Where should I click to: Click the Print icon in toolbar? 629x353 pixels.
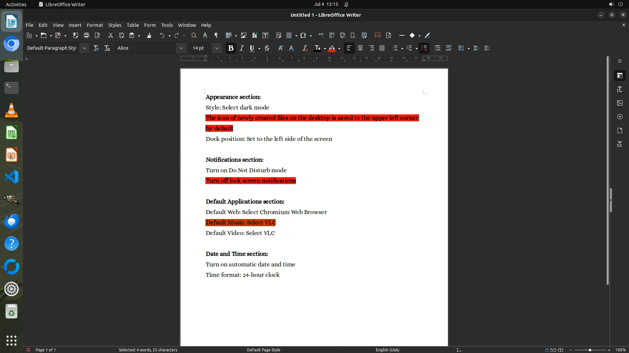[x=86, y=35]
